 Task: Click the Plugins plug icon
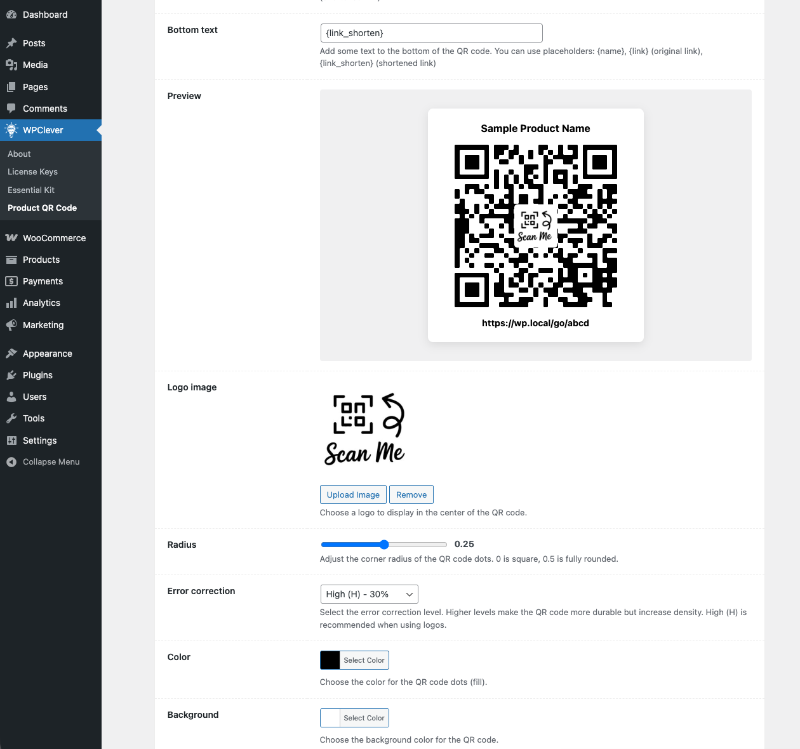point(11,375)
